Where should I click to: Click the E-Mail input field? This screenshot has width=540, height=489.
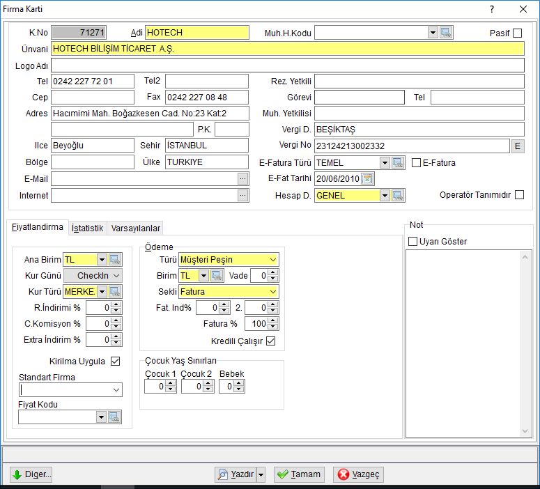click(144, 178)
